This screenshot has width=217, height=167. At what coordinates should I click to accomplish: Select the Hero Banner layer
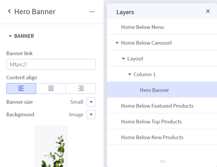(154, 90)
